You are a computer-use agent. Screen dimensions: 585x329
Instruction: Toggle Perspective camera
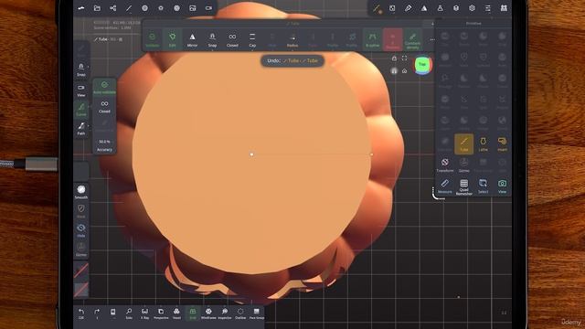(x=161, y=313)
